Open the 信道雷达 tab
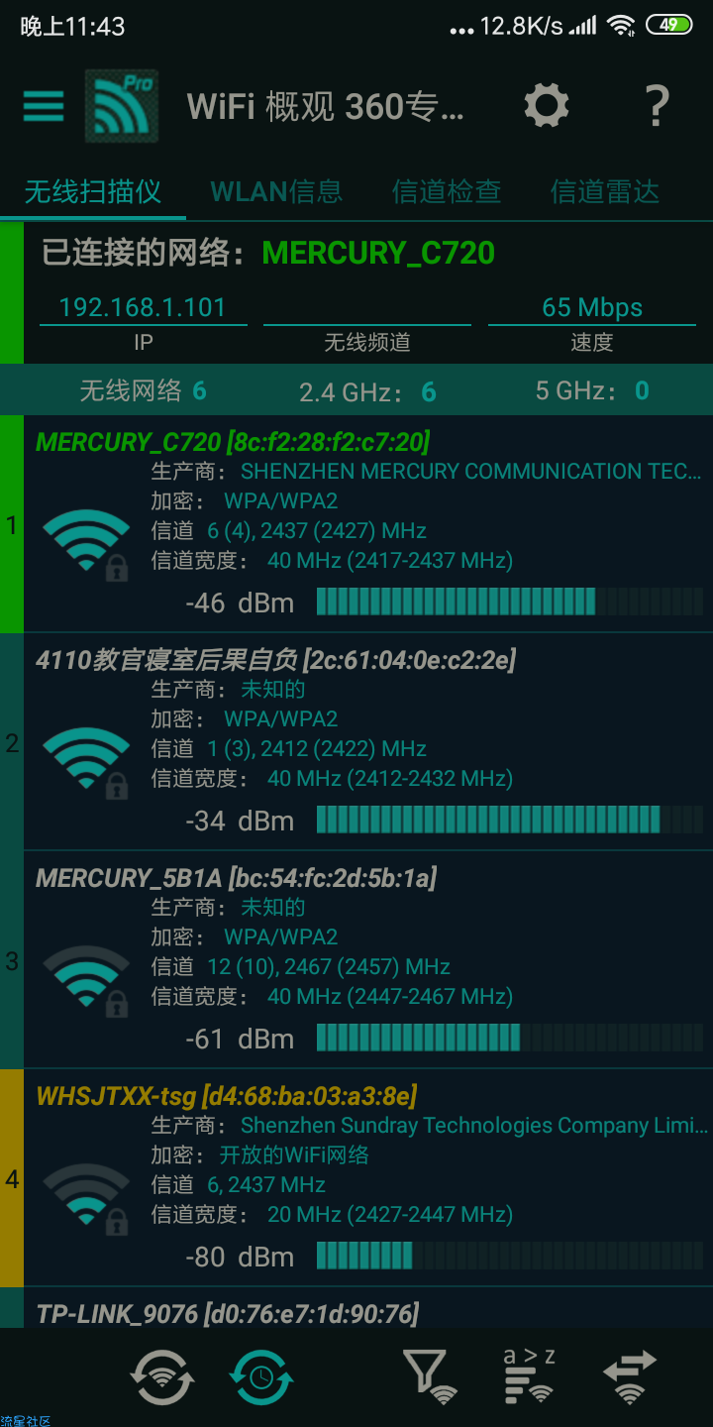The width and height of the screenshot is (713, 1427). 605,191
